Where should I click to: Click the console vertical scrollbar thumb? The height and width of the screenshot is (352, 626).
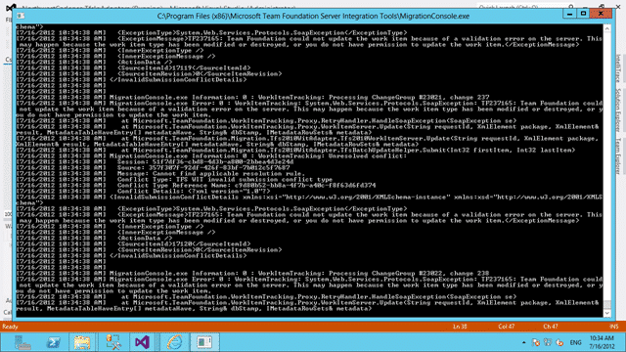(x=607, y=304)
